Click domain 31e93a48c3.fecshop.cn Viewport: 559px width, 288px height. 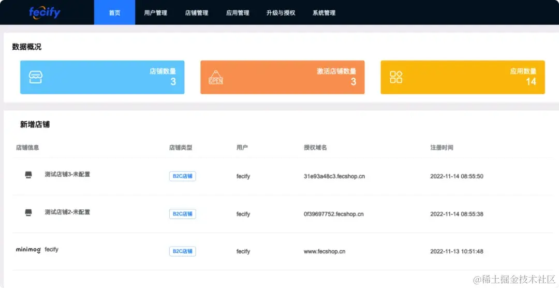click(x=334, y=176)
